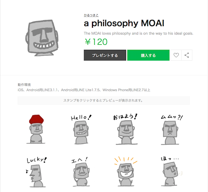Click the プレゼントする gift button
Screen dimensions: 208x192
coord(105,55)
